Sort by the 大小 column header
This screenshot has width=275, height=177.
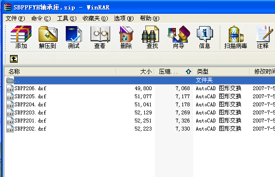click(135, 71)
